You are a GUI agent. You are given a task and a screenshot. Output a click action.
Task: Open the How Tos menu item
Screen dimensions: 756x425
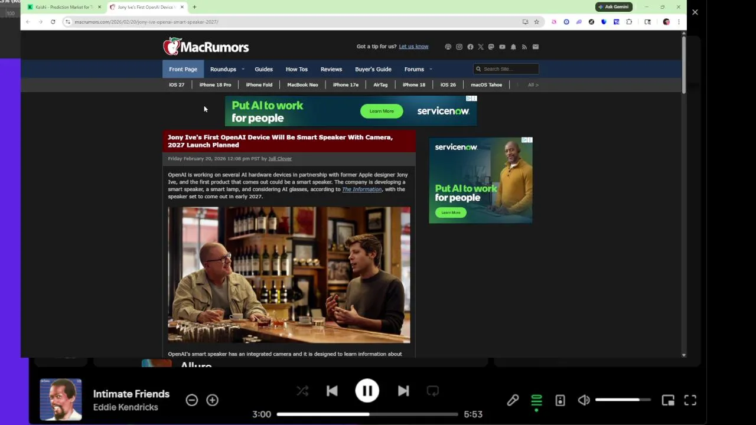point(296,69)
